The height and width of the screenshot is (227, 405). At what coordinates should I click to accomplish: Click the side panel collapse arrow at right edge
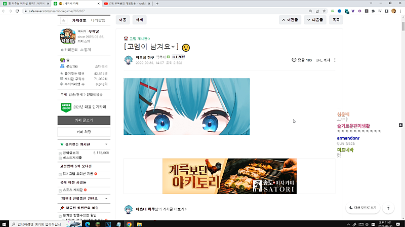pos(400,125)
